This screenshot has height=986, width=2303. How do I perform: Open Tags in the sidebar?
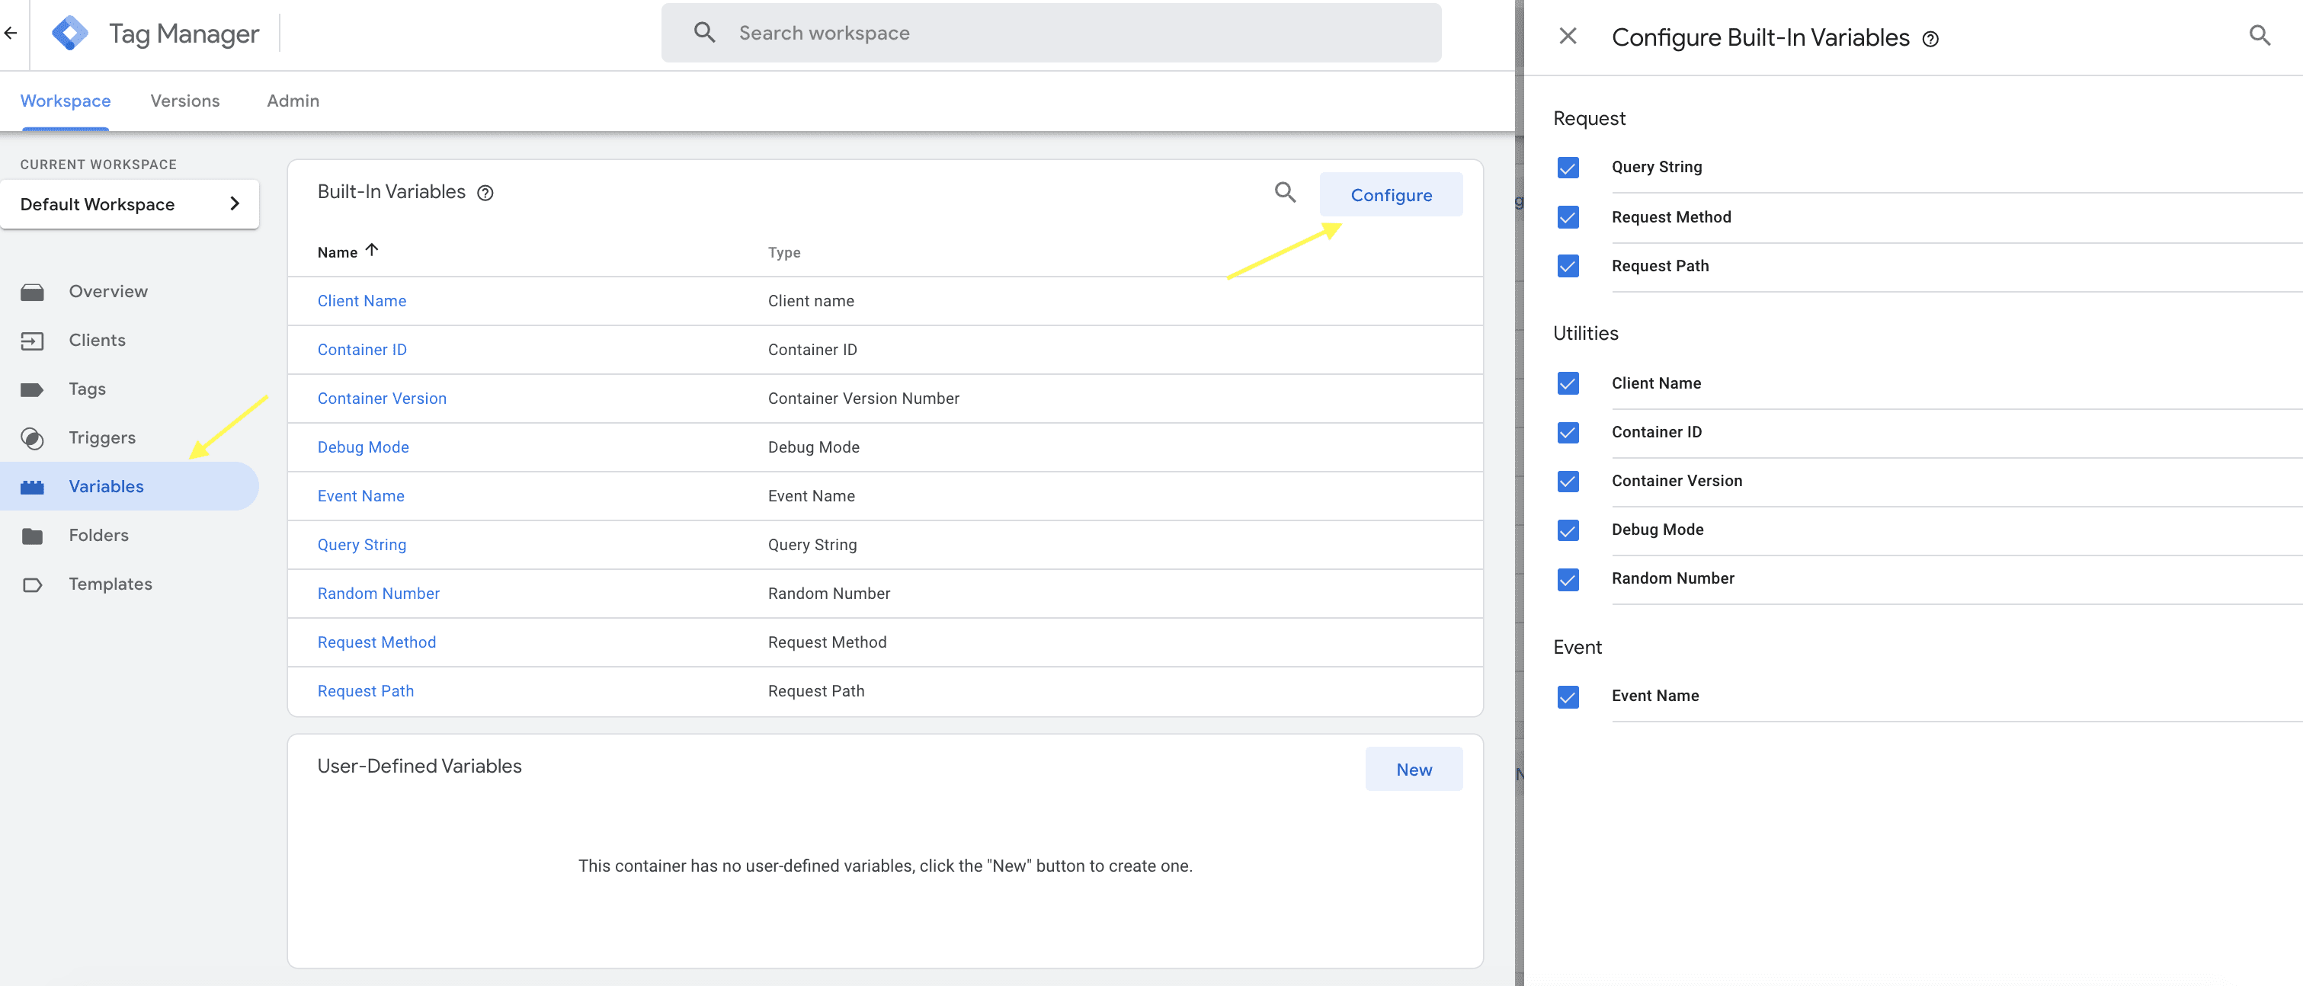tap(87, 389)
